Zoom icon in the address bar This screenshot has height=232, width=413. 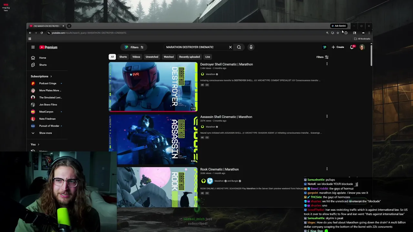(327, 33)
